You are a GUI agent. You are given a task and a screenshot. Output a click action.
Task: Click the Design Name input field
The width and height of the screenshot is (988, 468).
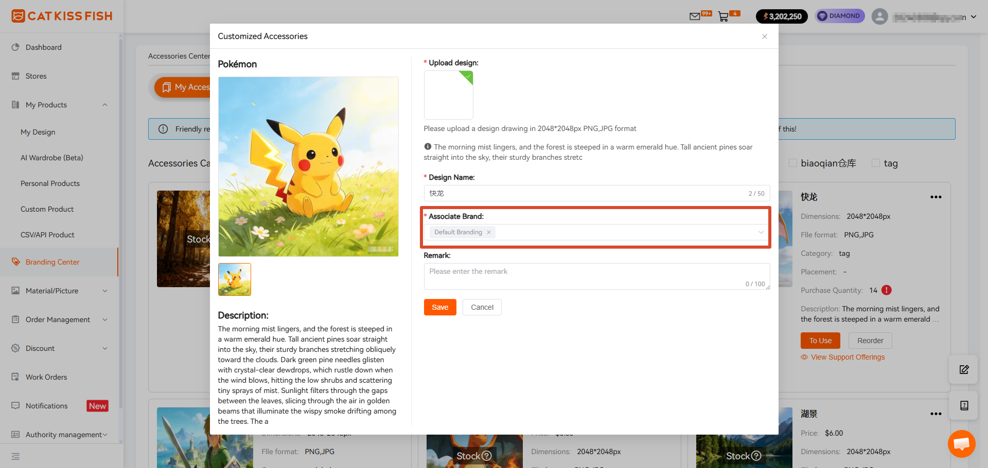(597, 193)
